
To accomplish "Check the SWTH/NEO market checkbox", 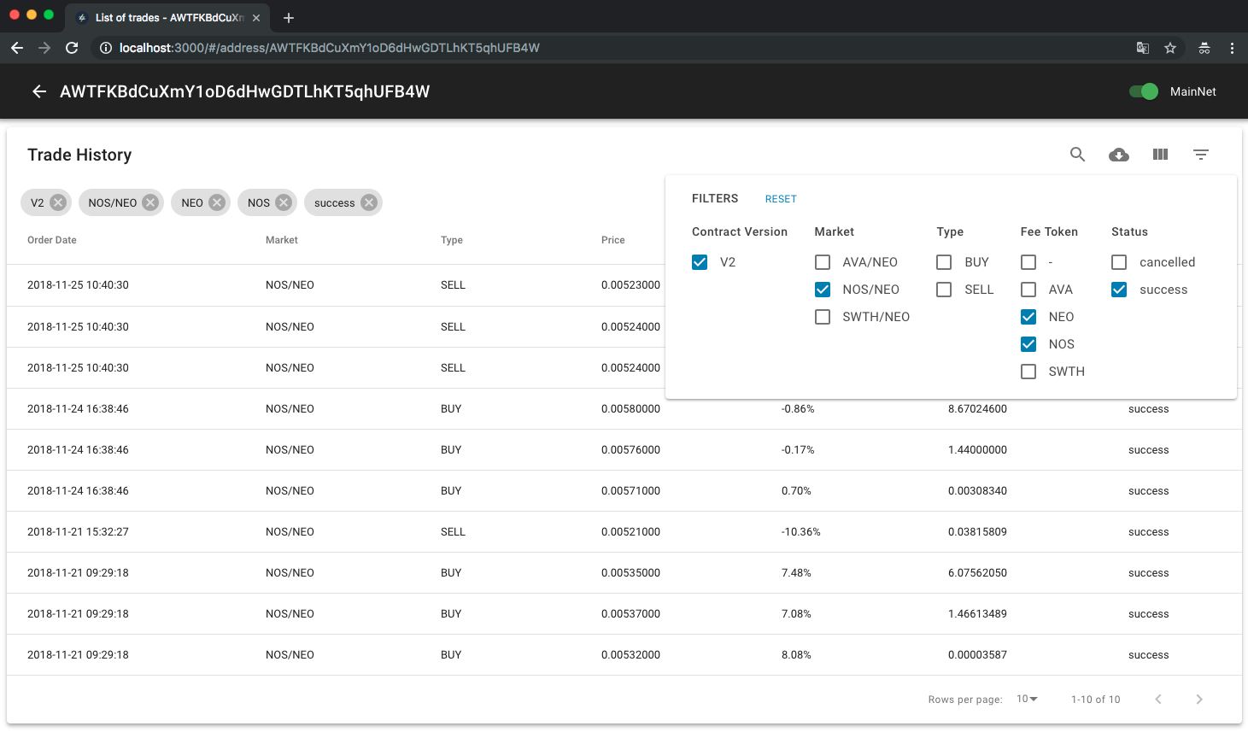I will [823, 317].
